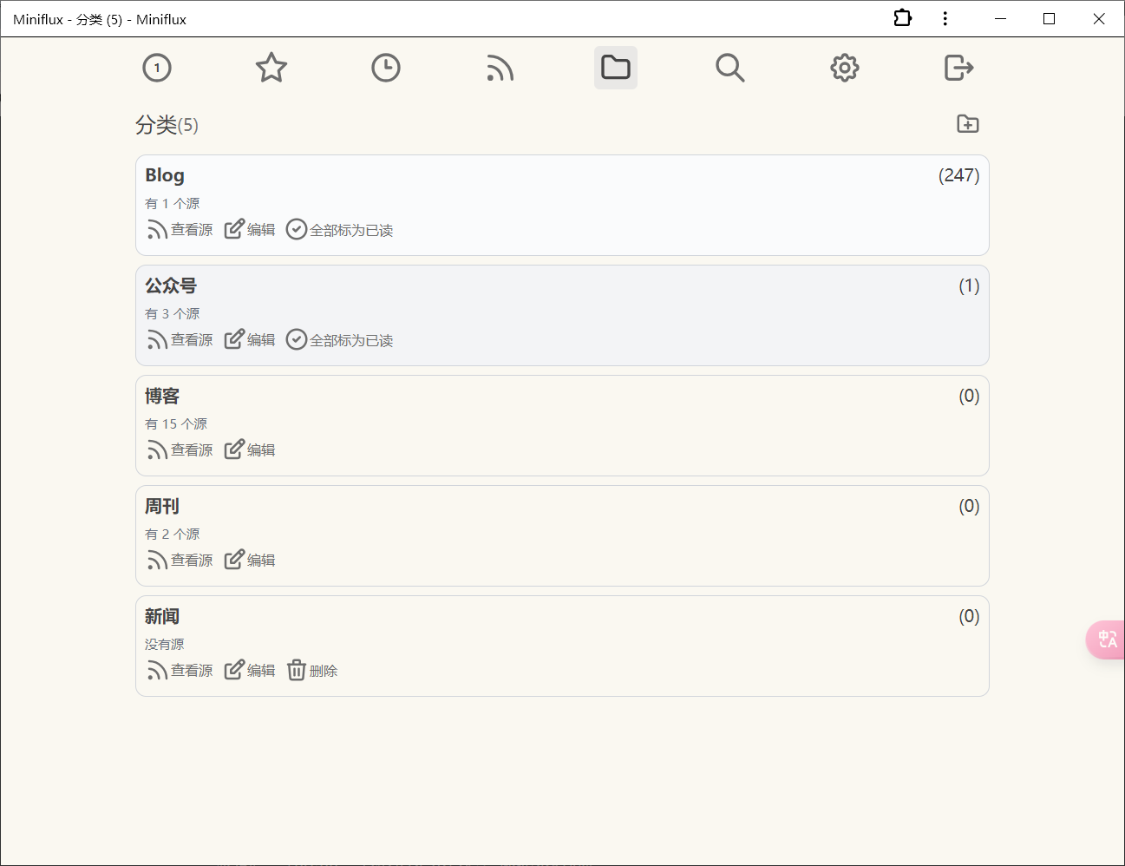Open feeds list via RSS icon
The width and height of the screenshot is (1125, 866).
(500, 68)
